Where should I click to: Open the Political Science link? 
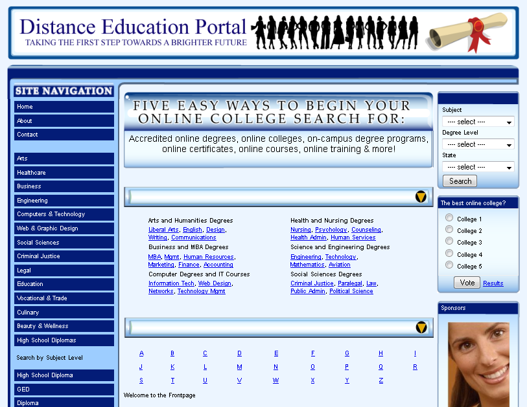351,291
